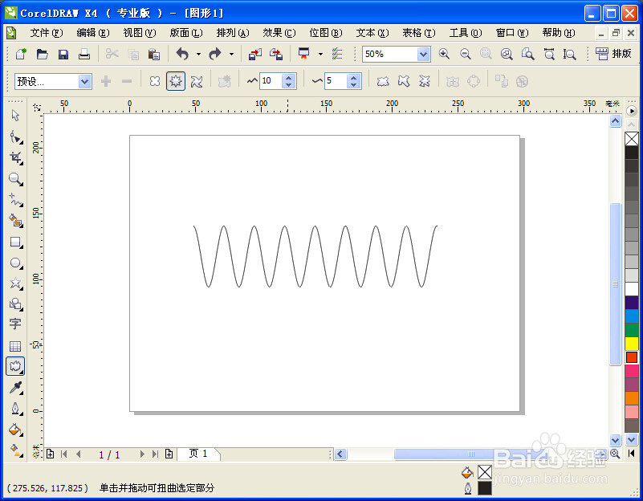The image size is (643, 501).
Task: Enable Twister distortion mode
Action: click(x=197, y=81)
